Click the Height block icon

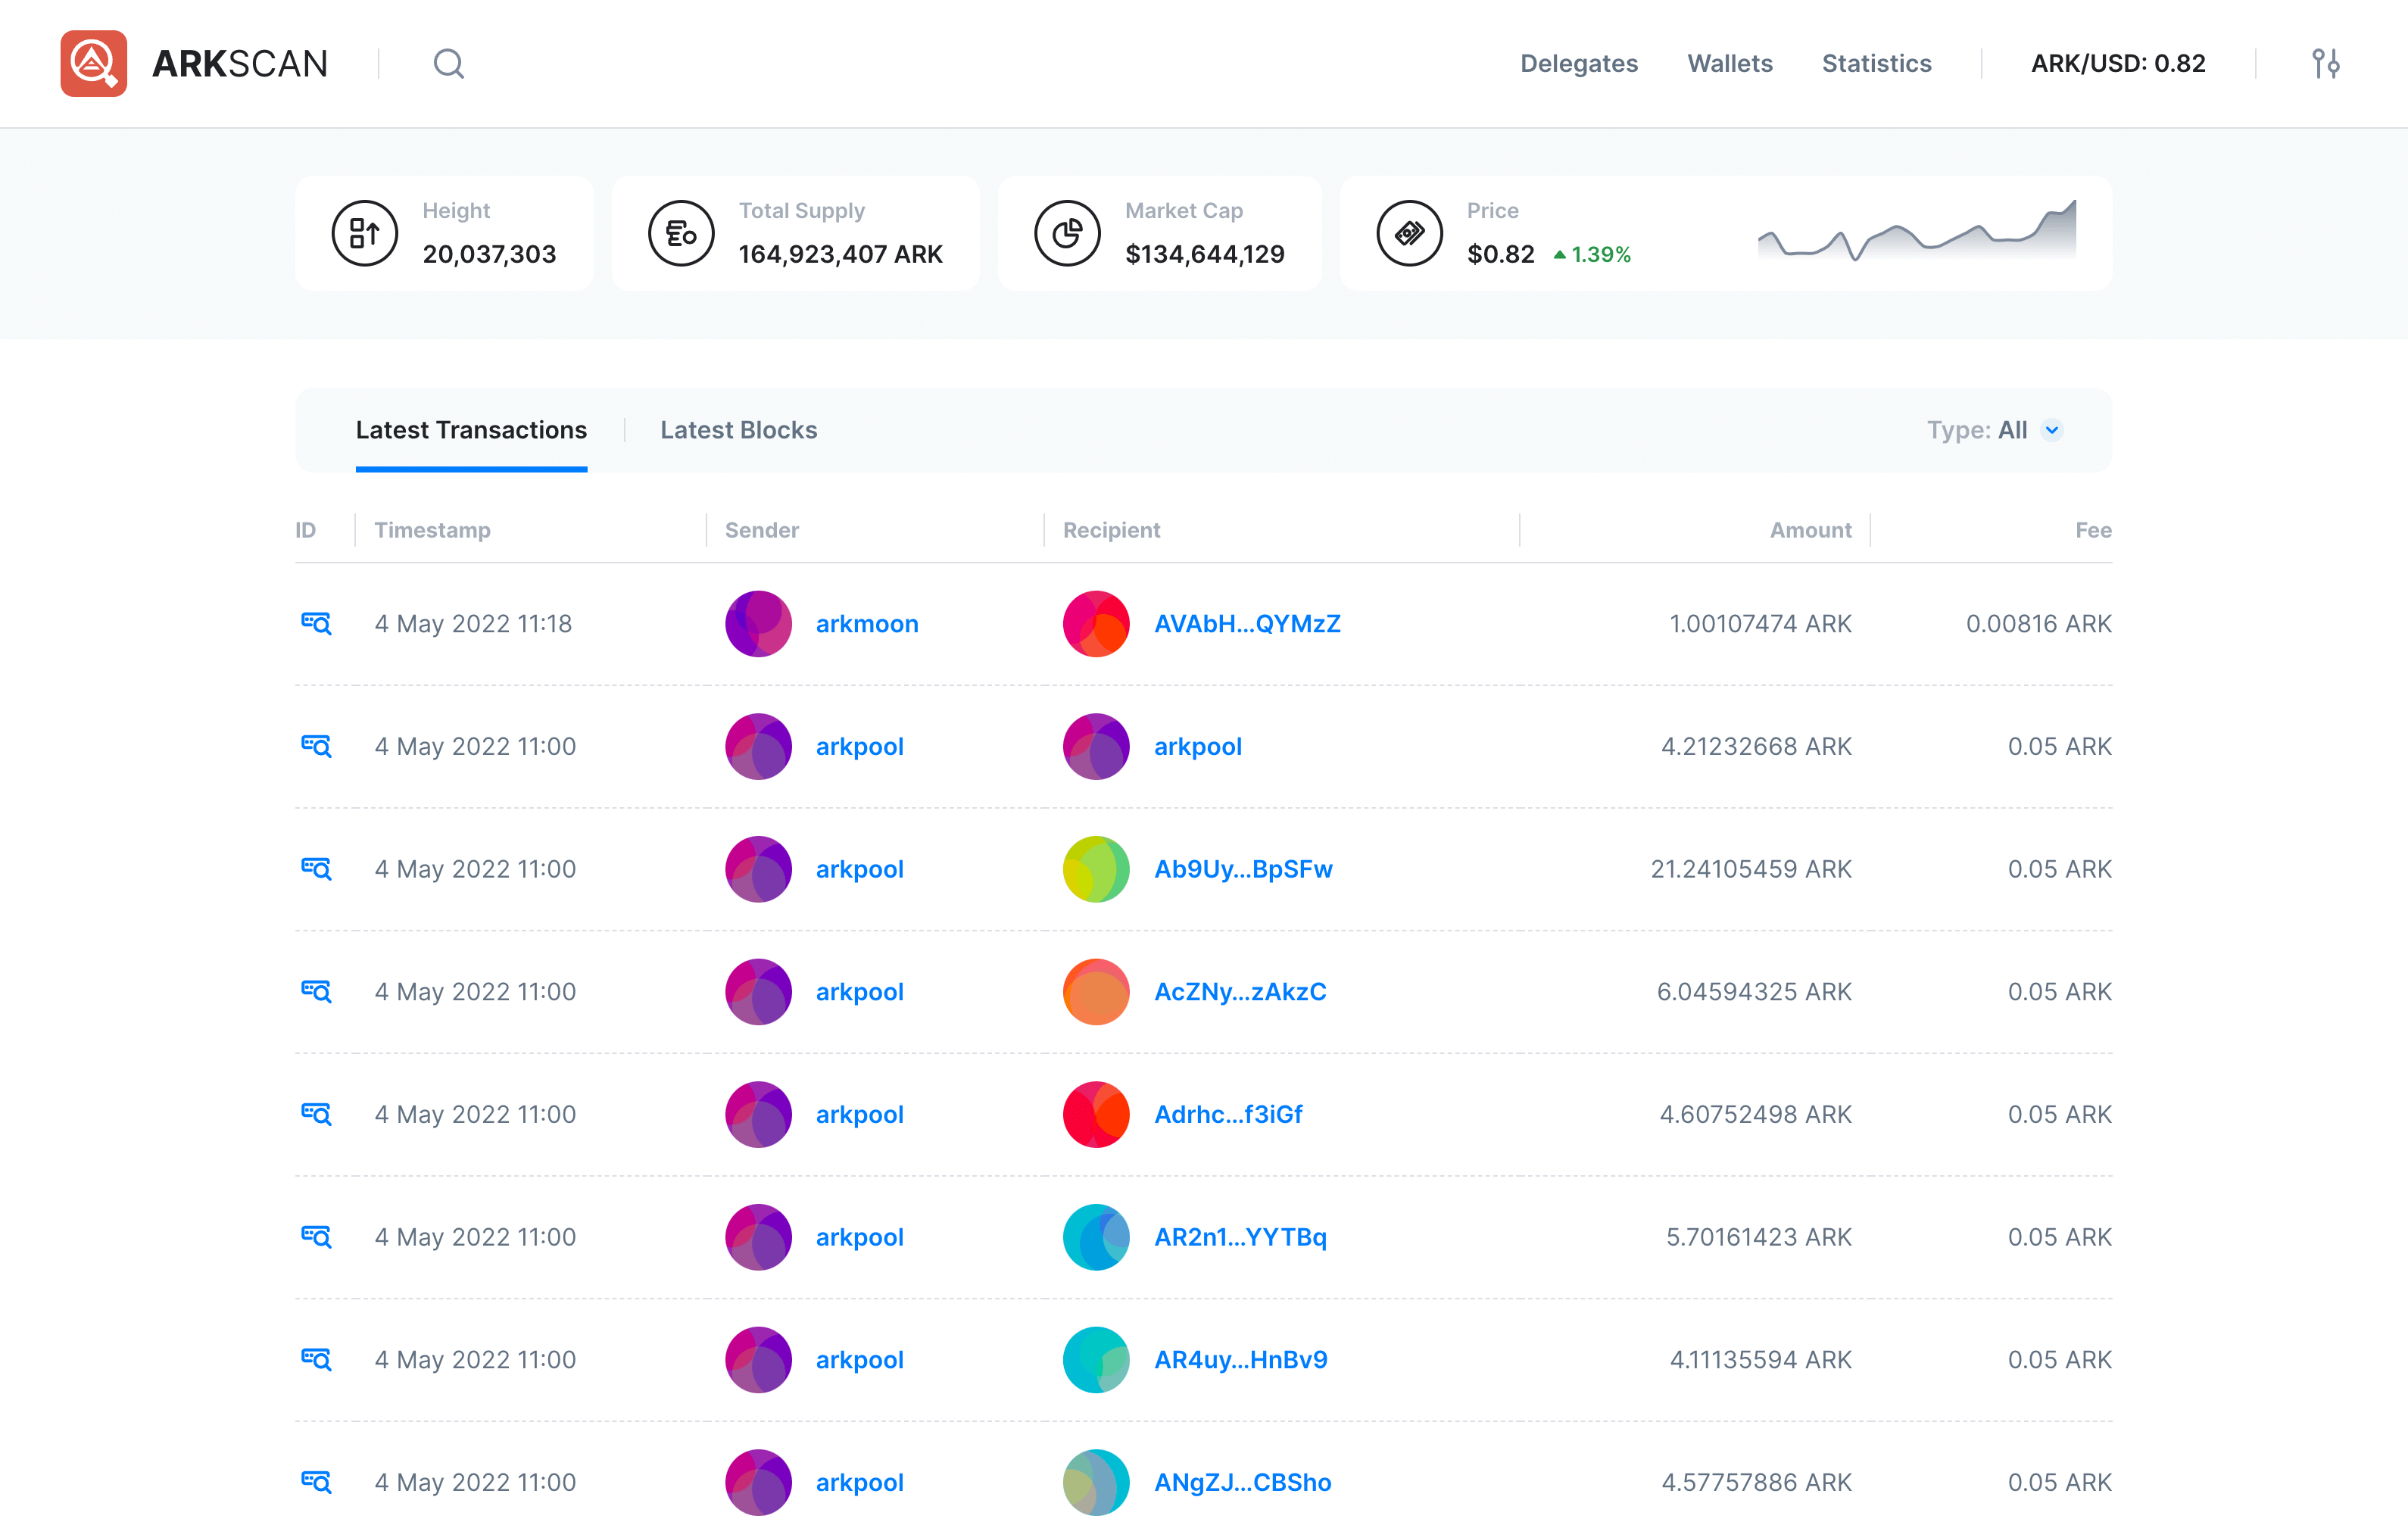pos(364,233)
